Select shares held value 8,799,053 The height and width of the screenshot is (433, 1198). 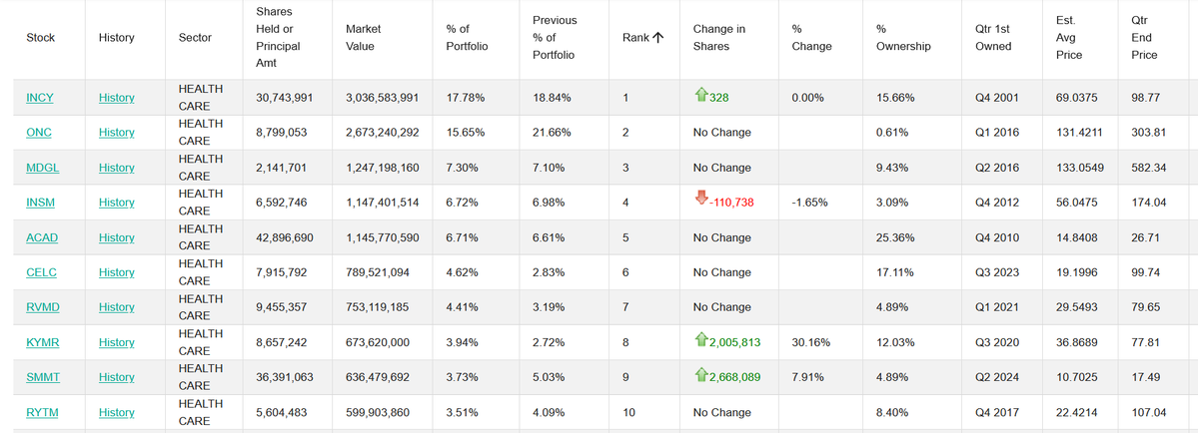point(281,133)
